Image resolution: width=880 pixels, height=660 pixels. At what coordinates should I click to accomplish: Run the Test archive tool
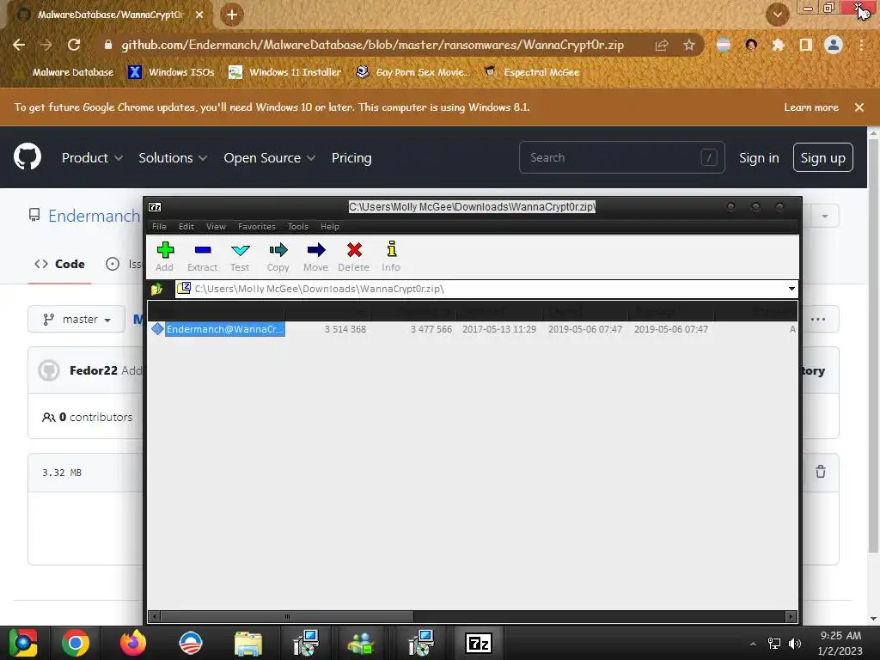tap(241, 256)
